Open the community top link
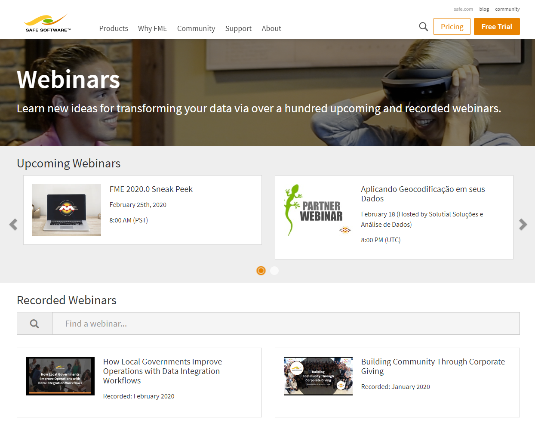 pos(507,9)
